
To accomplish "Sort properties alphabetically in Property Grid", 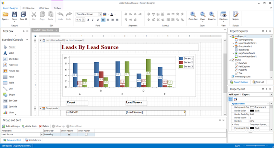I will tap(236, 99).
